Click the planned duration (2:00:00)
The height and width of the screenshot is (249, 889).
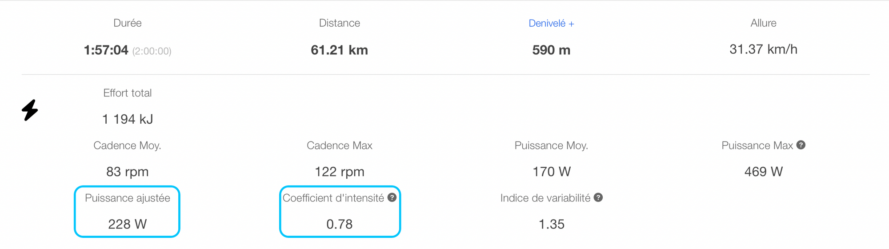coord(152,51)
